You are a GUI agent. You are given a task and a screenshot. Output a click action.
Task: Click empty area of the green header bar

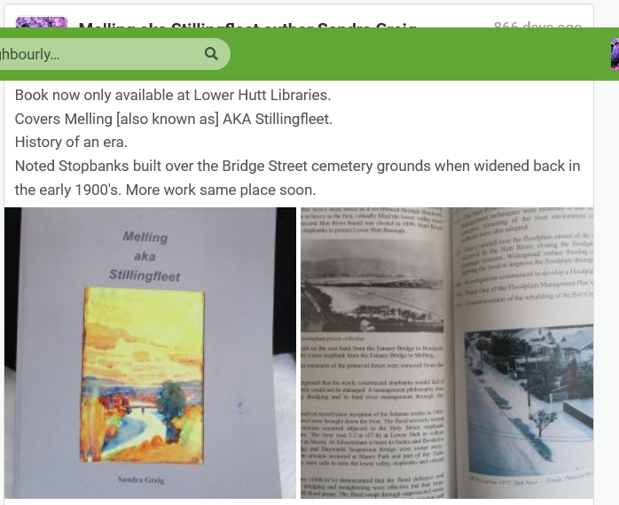pos(419,54)
